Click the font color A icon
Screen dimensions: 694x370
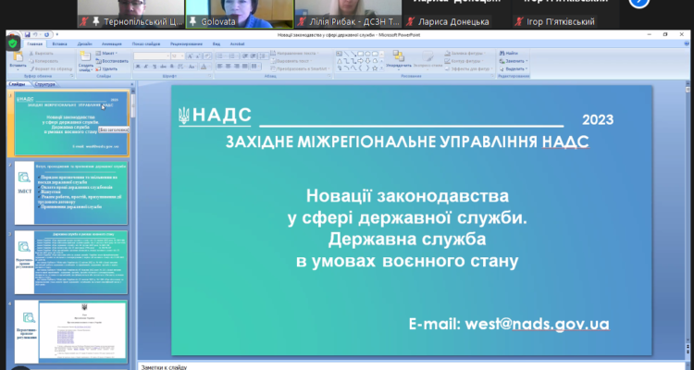point(204,67)
